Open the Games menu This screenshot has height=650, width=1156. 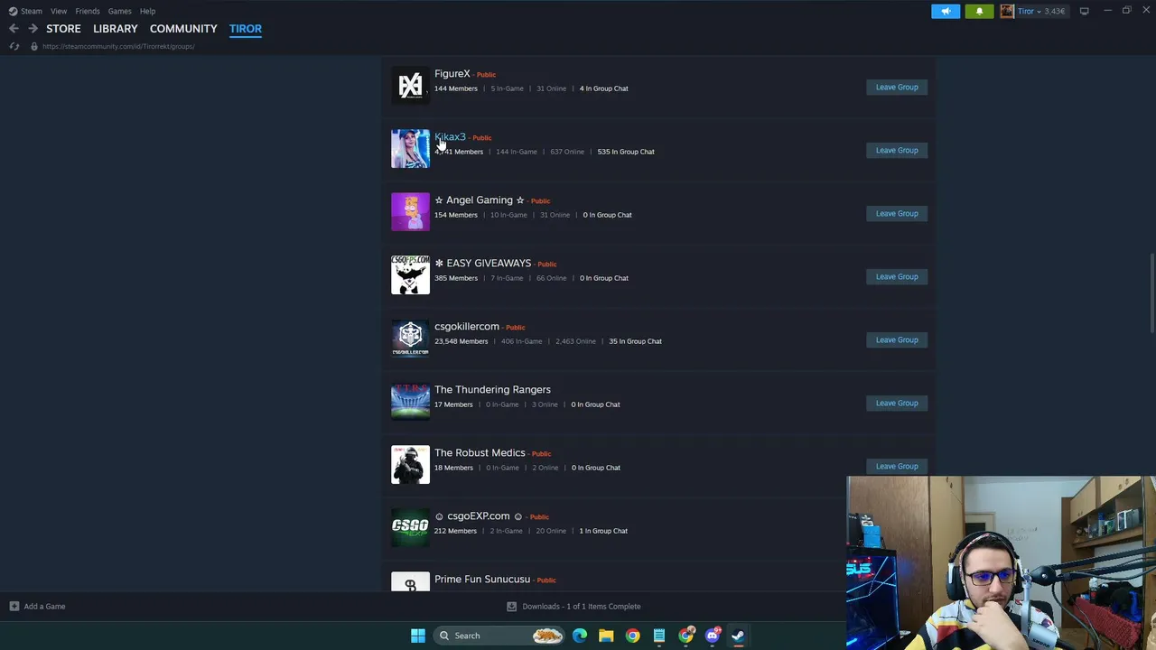coord(119,11)
